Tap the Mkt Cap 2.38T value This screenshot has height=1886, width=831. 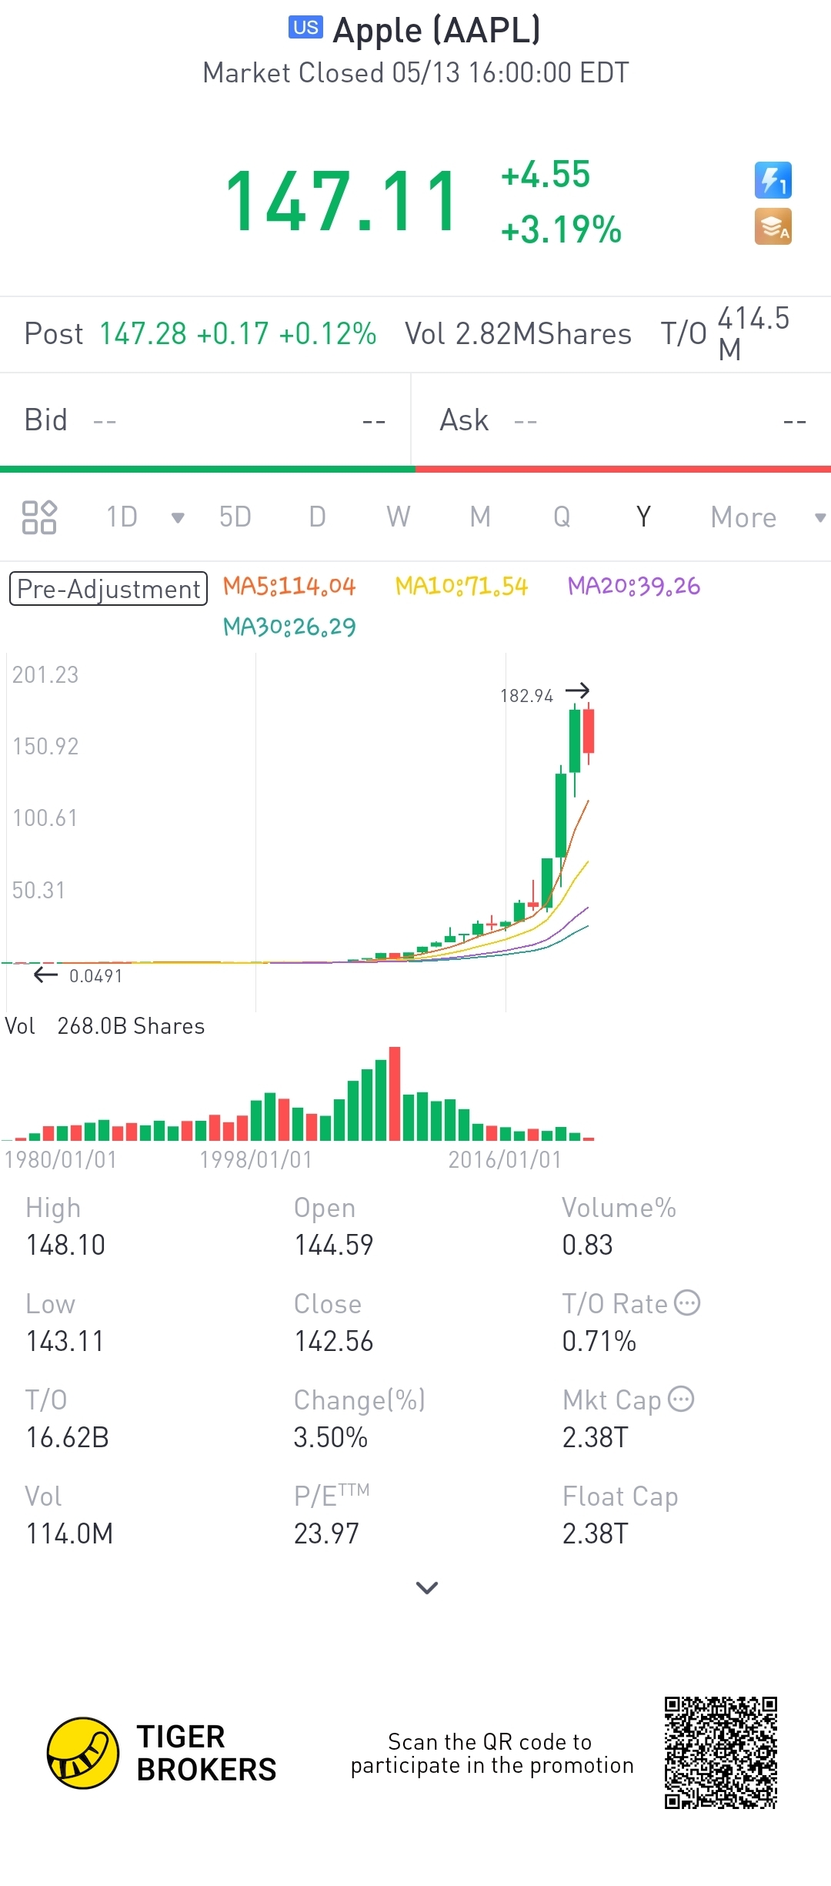tap(596, 1437)
